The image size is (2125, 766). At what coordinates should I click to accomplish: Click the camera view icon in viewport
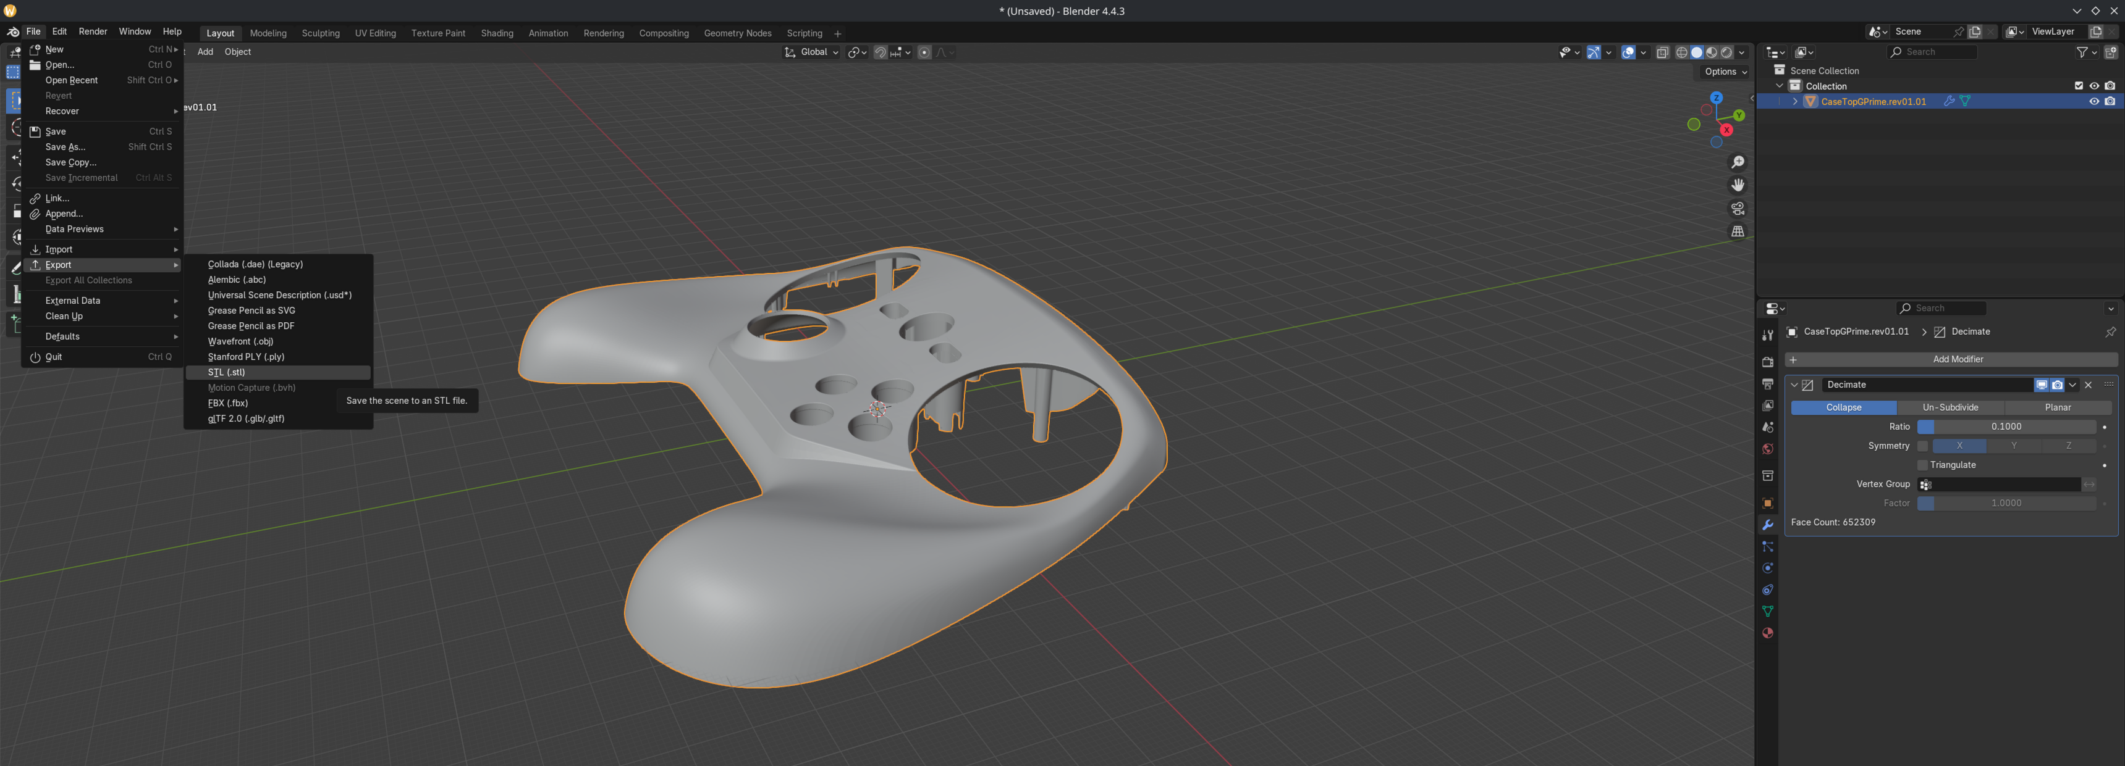click(1738, 209)
